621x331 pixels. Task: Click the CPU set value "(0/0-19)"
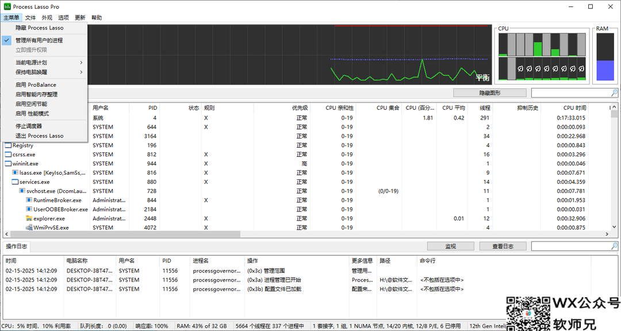click(x=388, y=191)
